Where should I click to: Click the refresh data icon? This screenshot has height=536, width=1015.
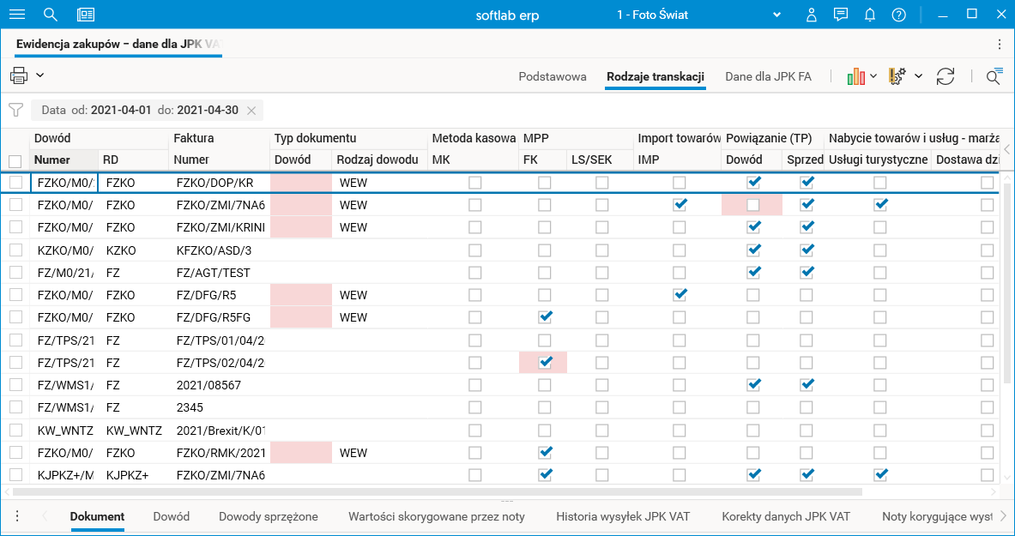click(x=946, y=76)
